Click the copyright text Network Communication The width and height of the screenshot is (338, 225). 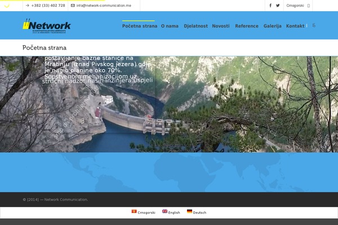point(55,200)
